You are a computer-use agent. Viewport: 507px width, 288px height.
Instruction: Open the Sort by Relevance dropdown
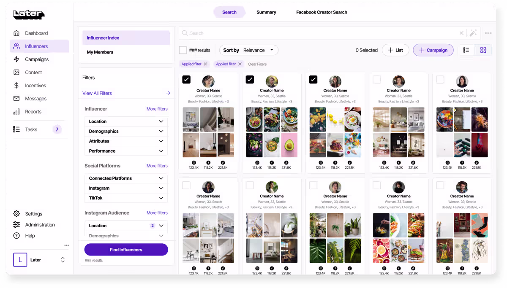tap(248, 50)
